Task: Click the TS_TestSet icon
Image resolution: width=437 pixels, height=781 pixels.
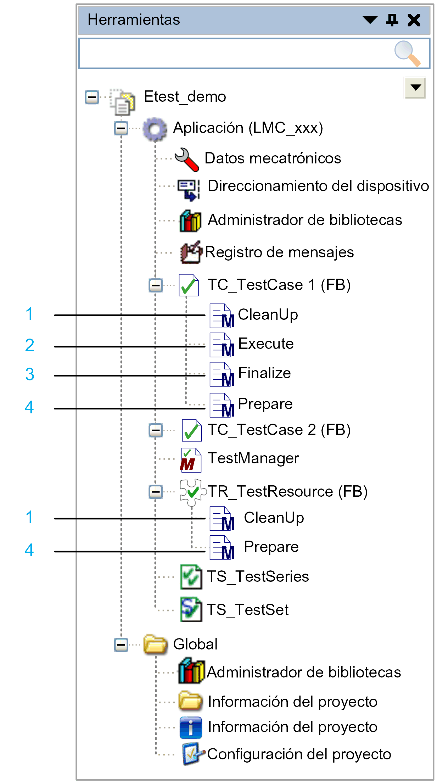Action: point(191,609)
